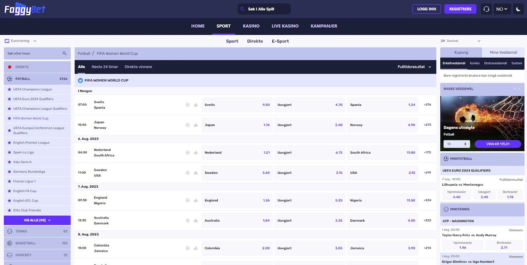Screen dimensions: 527x265
Task: Toggle dark mode moon icon
Action: [518, 9]
